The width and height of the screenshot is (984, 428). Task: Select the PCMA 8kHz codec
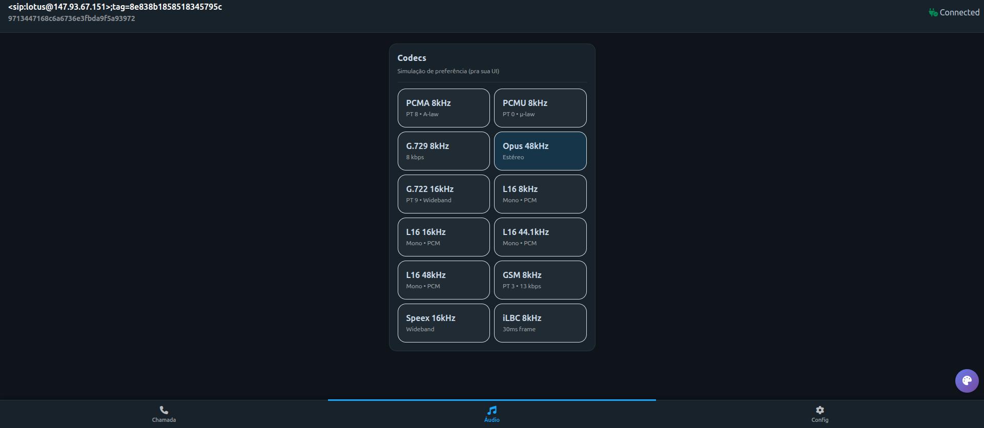pyautogui.click(x=443, y=108)
